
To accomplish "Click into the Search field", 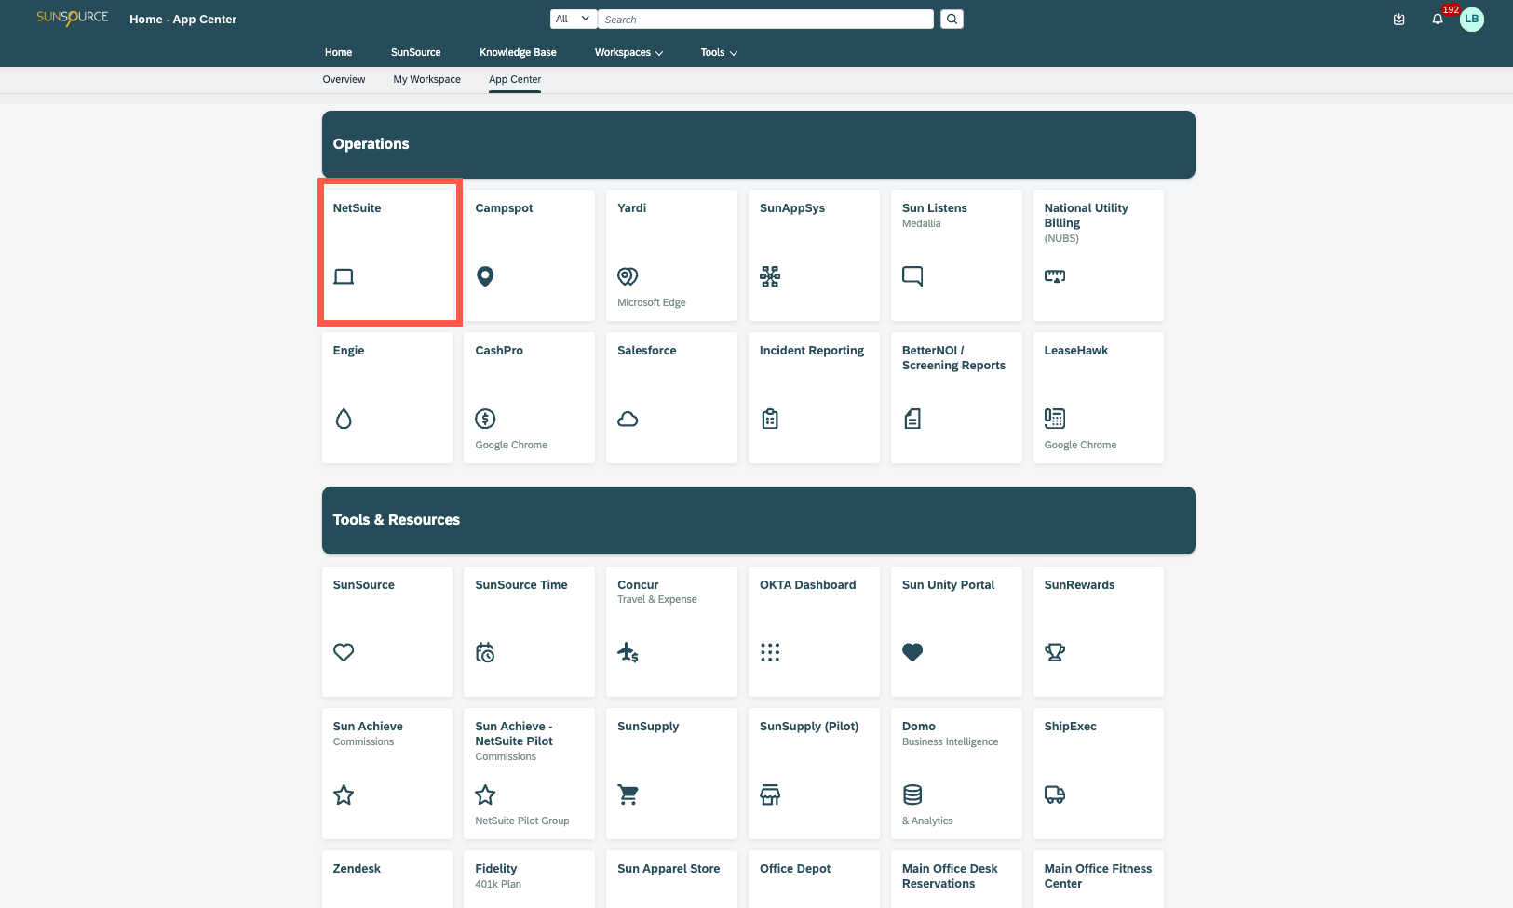I will coord(765,19).
